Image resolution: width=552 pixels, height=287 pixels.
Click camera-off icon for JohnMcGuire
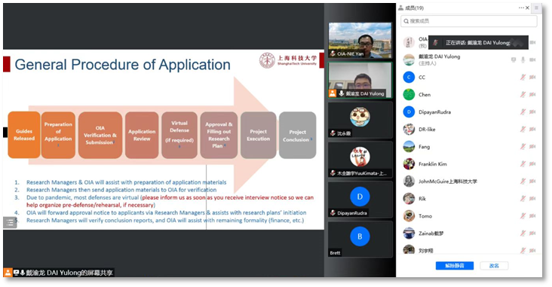[532, 181]
